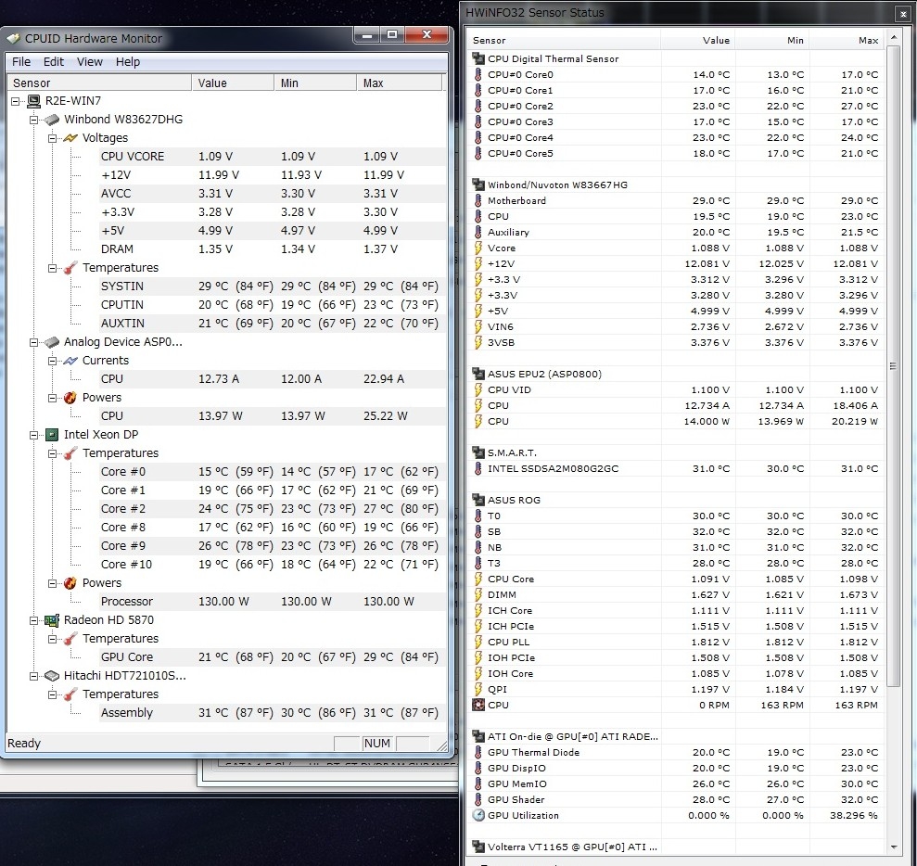
Task: Click the Voltages lightning icon in tree
Action: [70, 138]
